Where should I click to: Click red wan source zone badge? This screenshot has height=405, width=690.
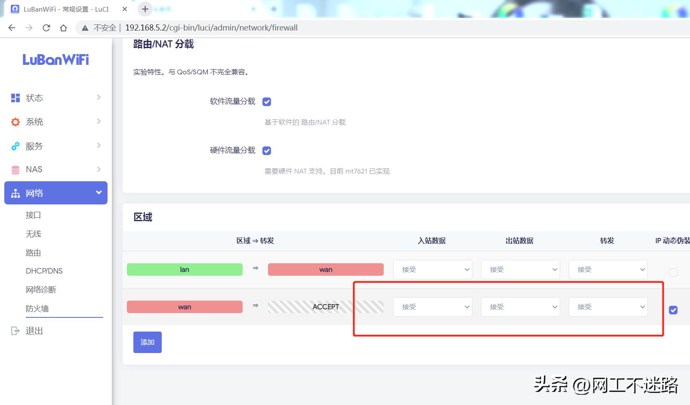click(x=185, y=307)
